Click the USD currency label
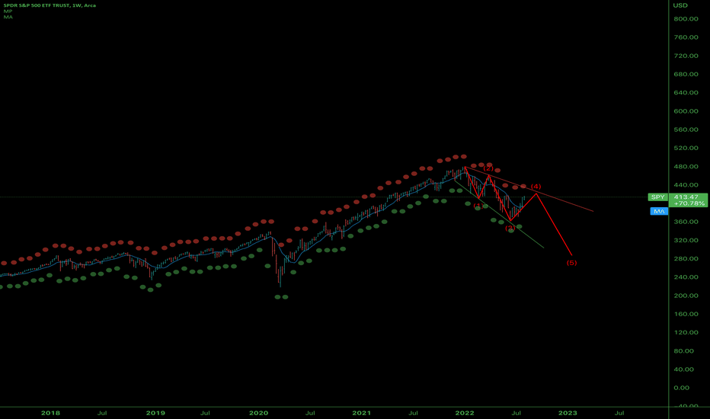This screenshot has width=710, height=419. [x=680, y=5]
